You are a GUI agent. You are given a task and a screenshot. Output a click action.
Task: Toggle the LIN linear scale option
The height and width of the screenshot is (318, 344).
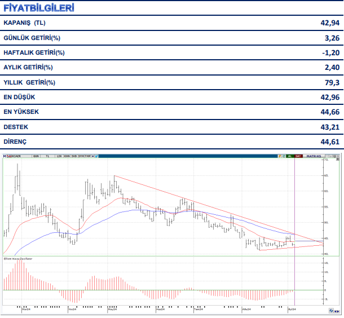tap(59, 156)
